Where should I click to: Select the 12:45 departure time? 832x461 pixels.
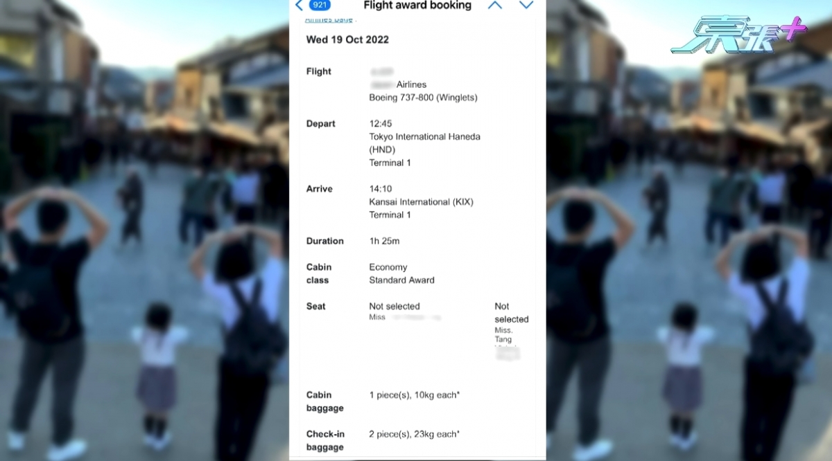(380, 124)
